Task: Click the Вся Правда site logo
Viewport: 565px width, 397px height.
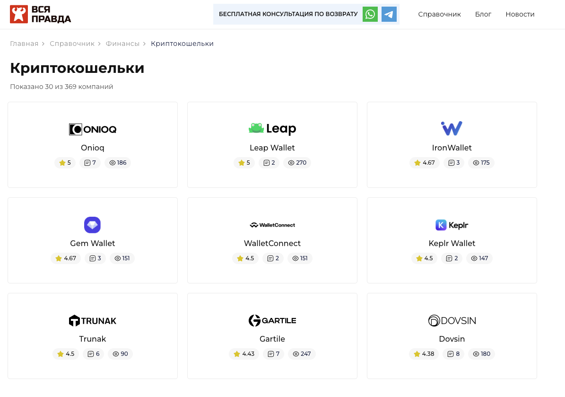Action: point(40,14)
